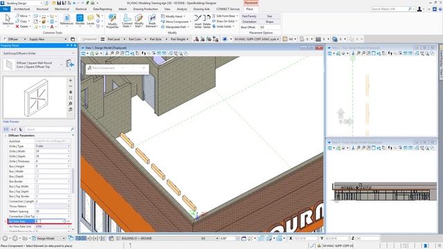Open the Drawing Production ribbon tab

point(145,9)
